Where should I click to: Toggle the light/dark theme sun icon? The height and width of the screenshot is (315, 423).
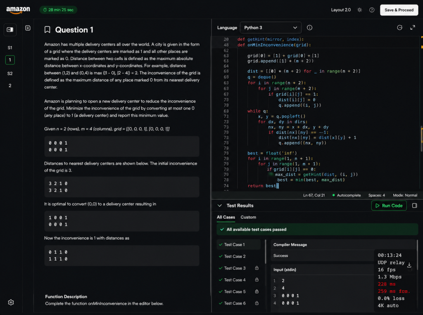(x=360, y=10)
